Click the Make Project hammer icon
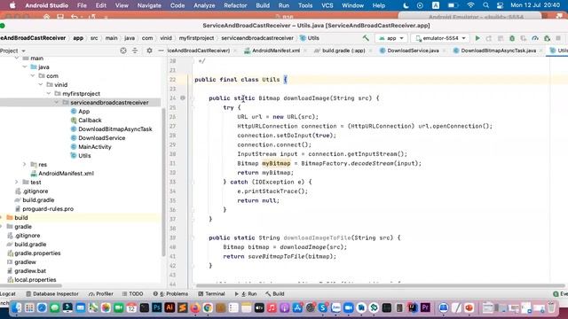Screen dimensions: 568x319 pos(366,38)
